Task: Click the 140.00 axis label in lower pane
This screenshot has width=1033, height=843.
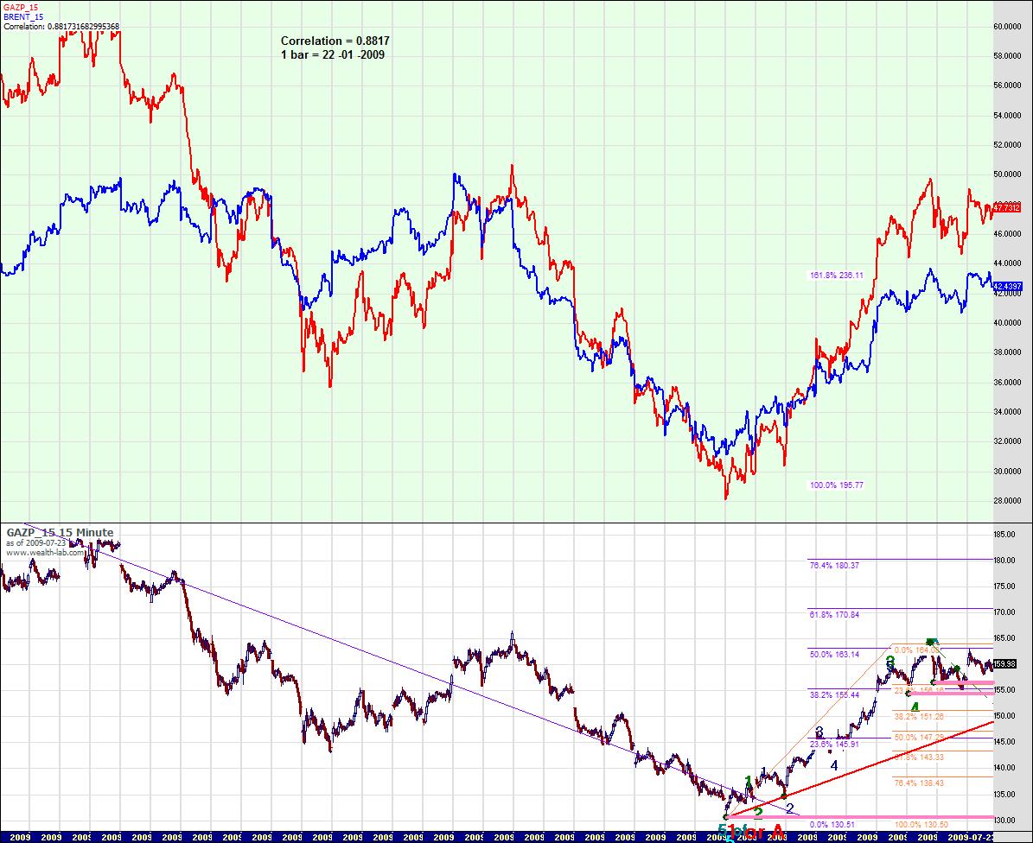Action: [1004, 768]
